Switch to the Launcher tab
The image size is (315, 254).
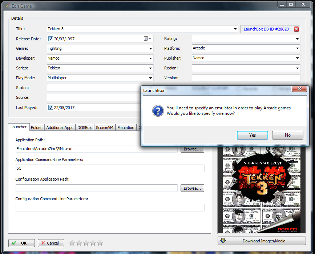pos(19,127)
